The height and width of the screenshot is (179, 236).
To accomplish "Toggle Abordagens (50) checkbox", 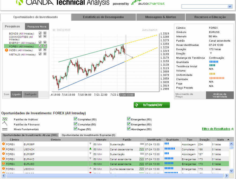I will [x=129, y=129].
